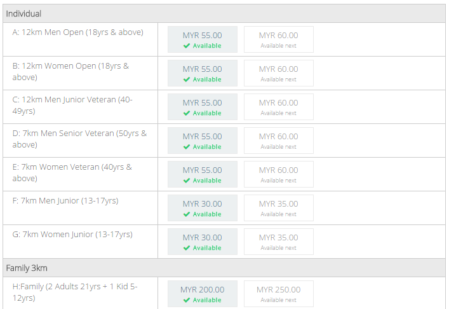Click the Family 3km section header
Screen dimensions: 449x309
point(224,268)
